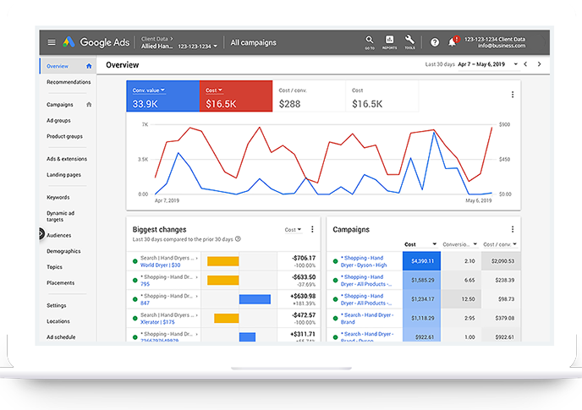Open the Conv. value metric dropdown
Viewport: 582px width, 410px height.
coord(149,90)
